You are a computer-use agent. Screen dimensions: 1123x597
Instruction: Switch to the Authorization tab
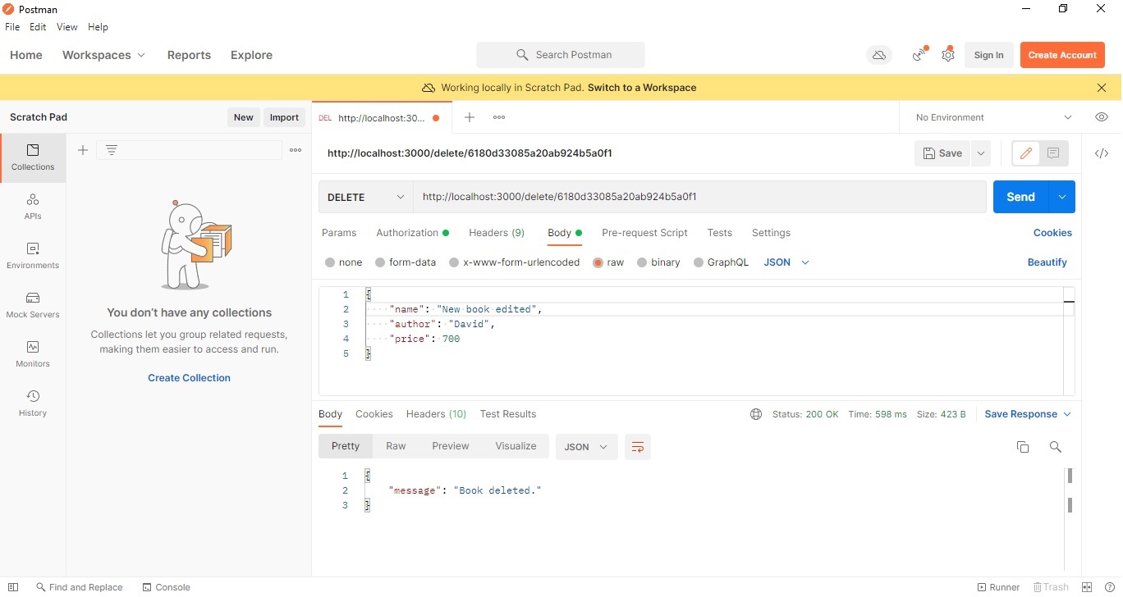(412, 233)
